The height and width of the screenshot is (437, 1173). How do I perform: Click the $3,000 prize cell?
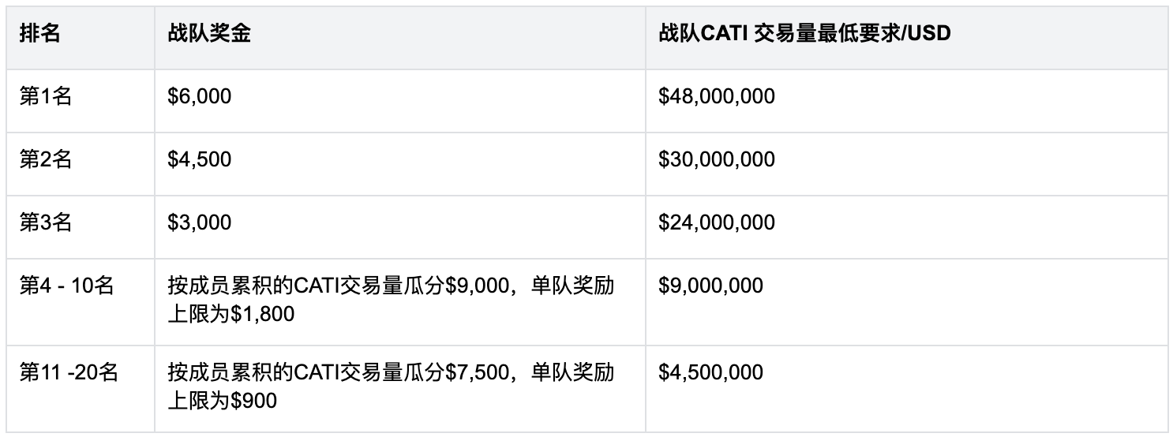coord(200,222)
